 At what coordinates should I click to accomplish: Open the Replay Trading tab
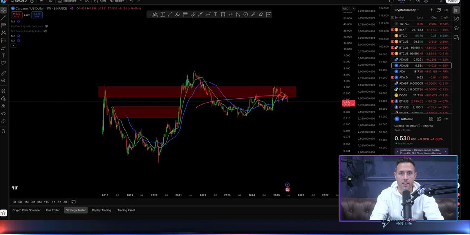pyautogui.click(x=101, y=210)
